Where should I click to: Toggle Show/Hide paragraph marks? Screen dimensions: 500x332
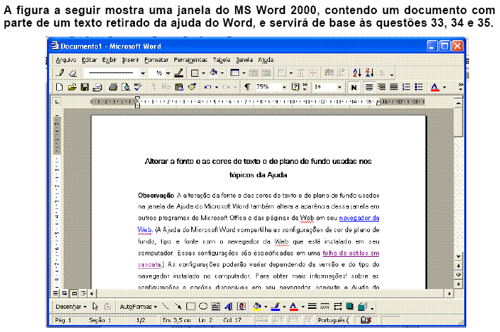coord(247,87)
